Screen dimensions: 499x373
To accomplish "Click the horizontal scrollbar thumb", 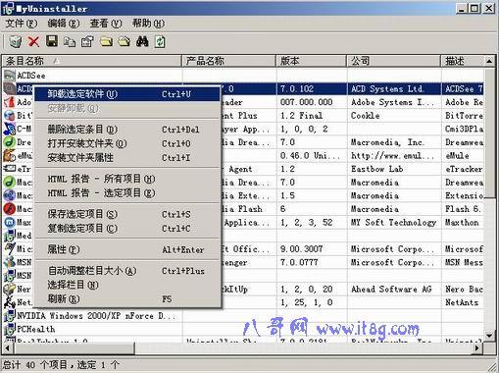I will (74, 348).
